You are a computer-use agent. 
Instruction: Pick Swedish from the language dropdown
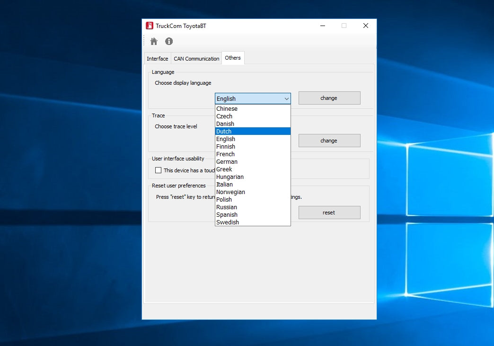tap(253, 222)
